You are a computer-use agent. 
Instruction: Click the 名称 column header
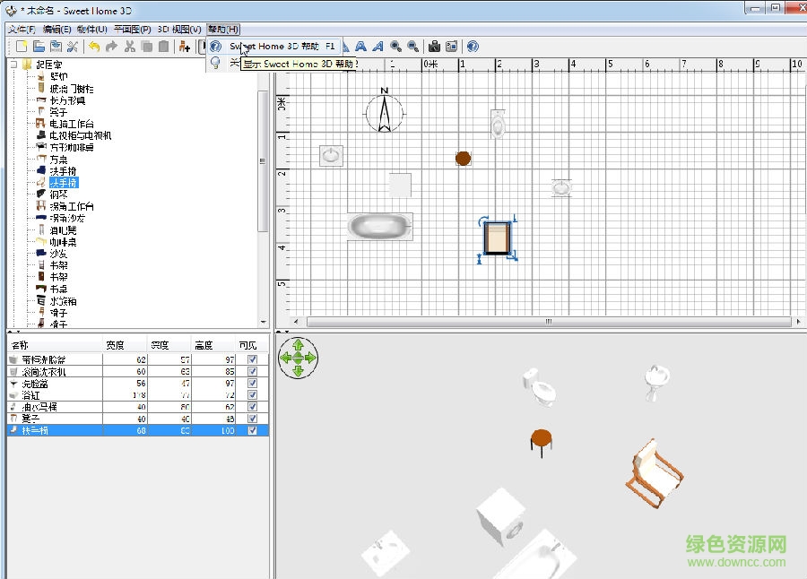(x=20, y=345)
